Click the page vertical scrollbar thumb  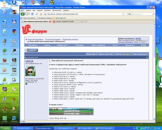pos(154,41)
